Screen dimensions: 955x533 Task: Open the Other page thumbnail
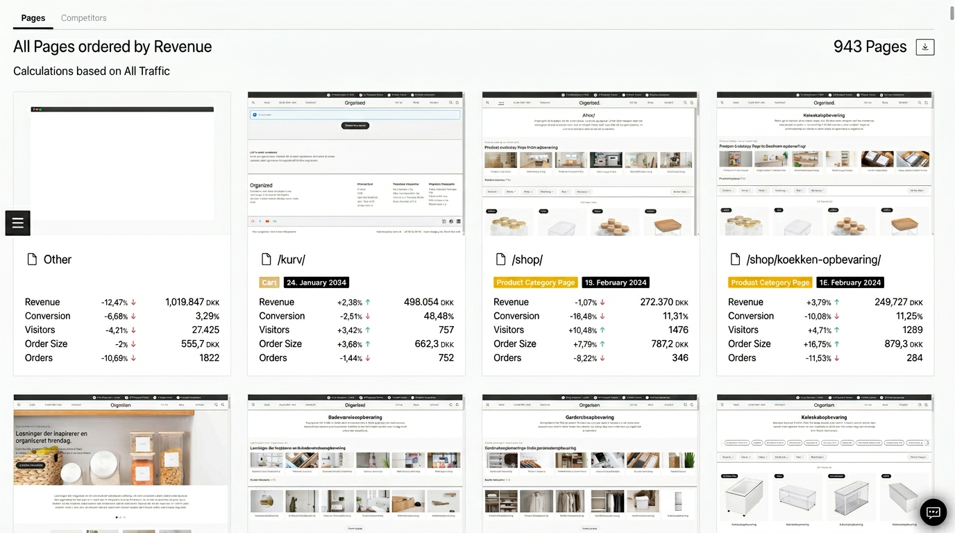pyautogui.click(x=122, y=164)
